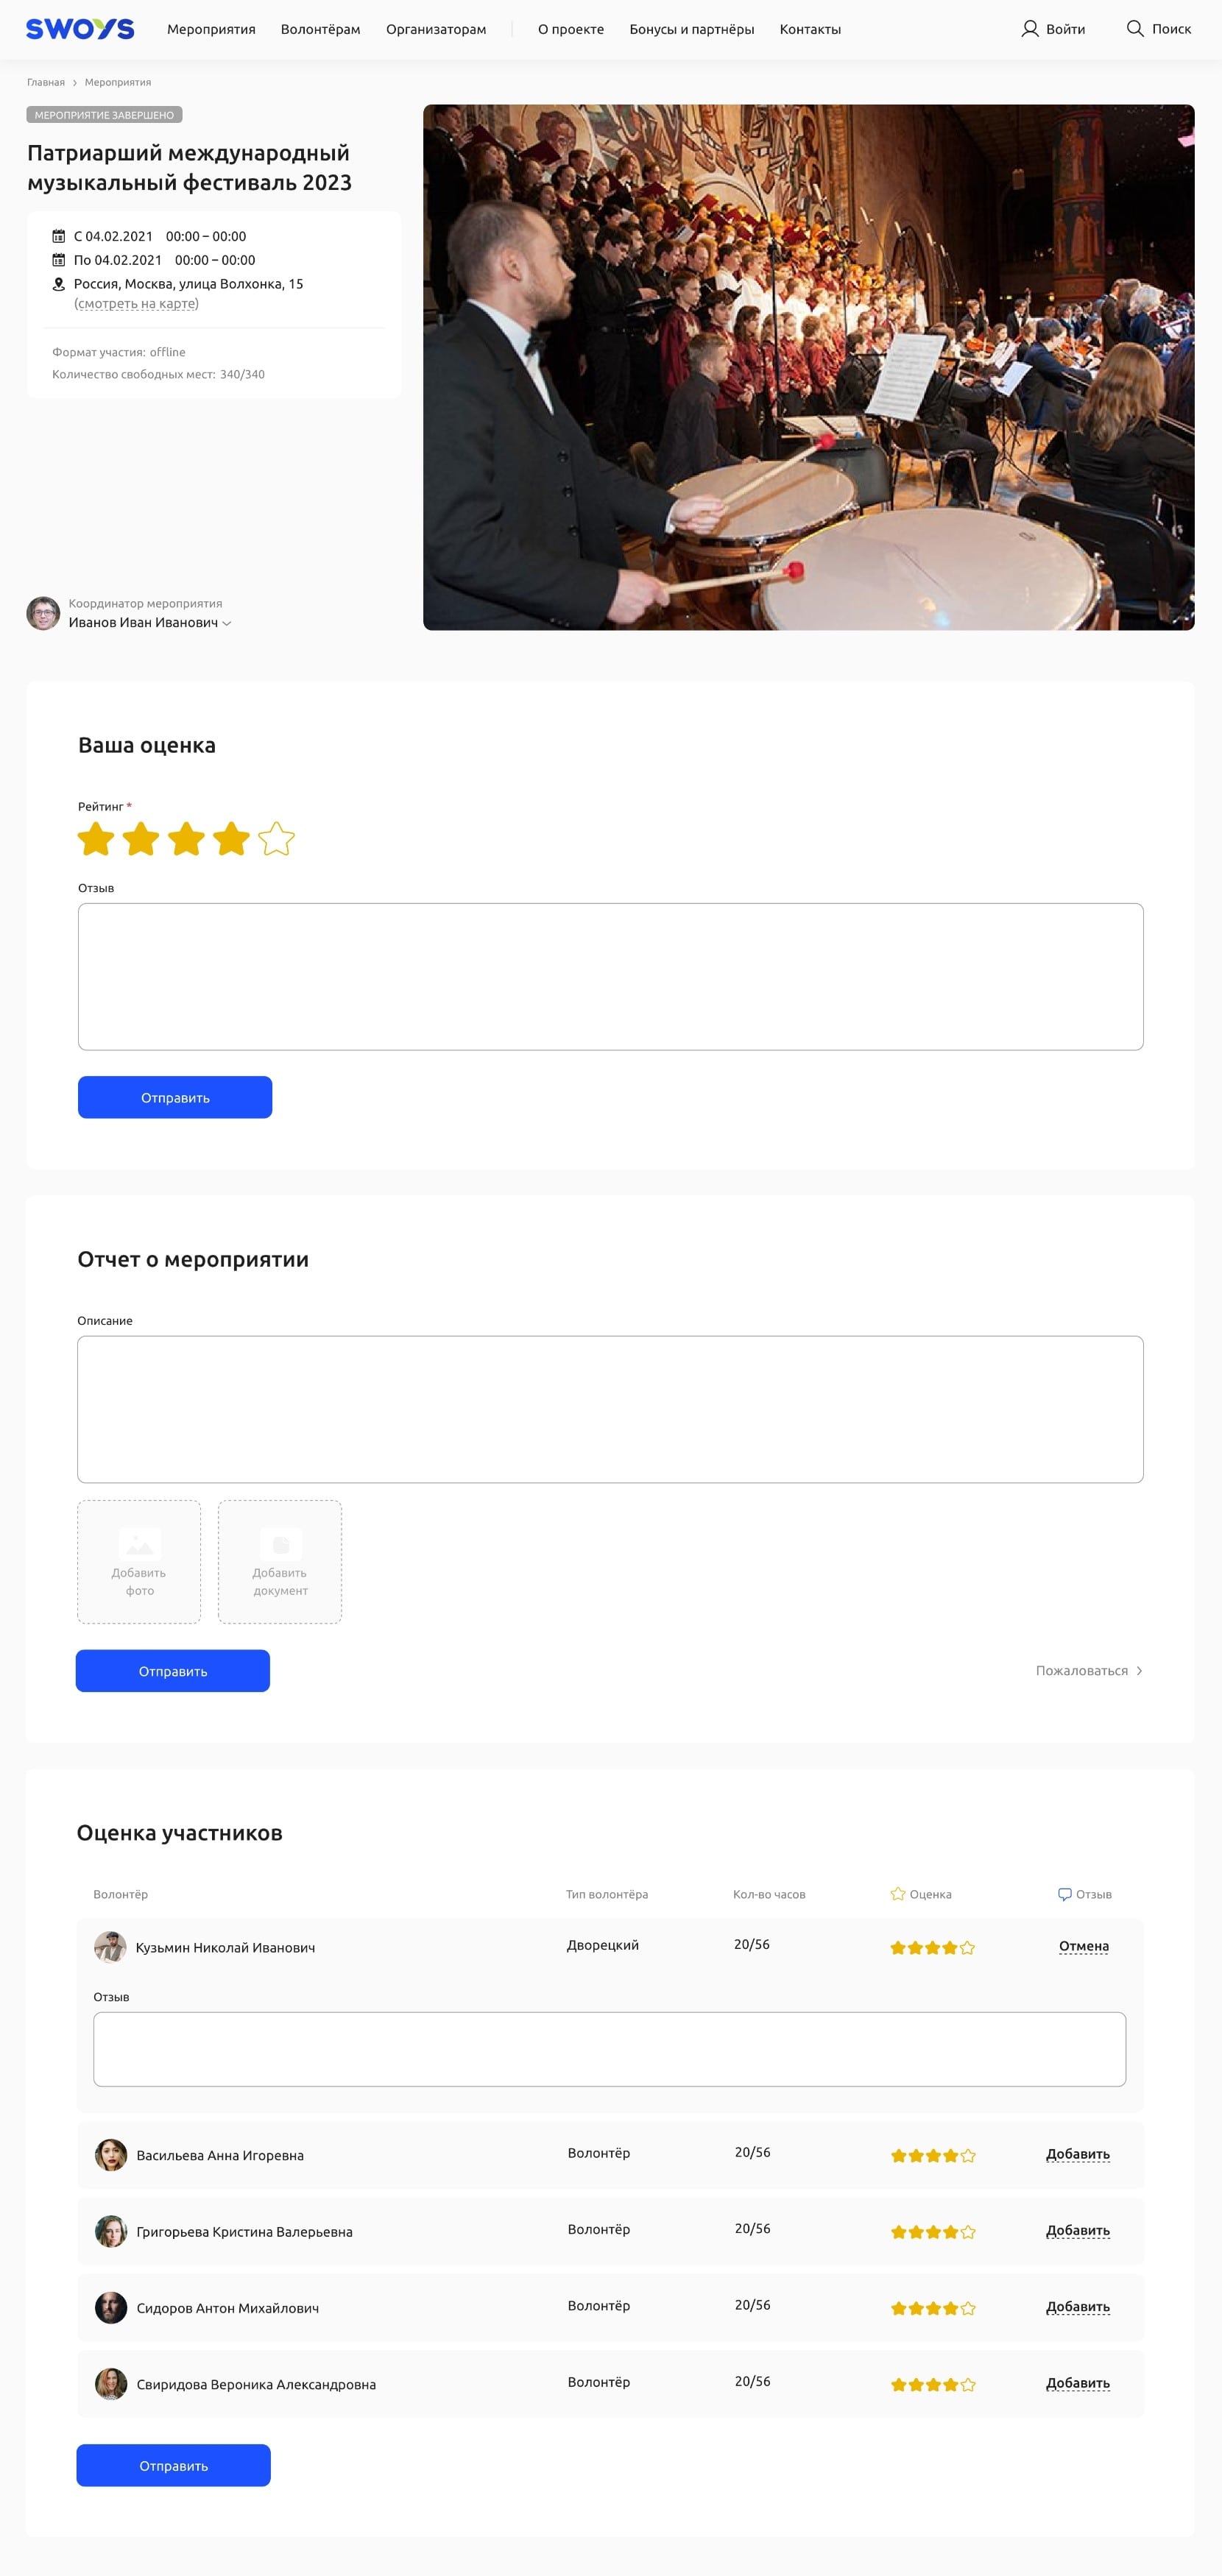
Task: Set your rating to three stars
Action: 186,839
